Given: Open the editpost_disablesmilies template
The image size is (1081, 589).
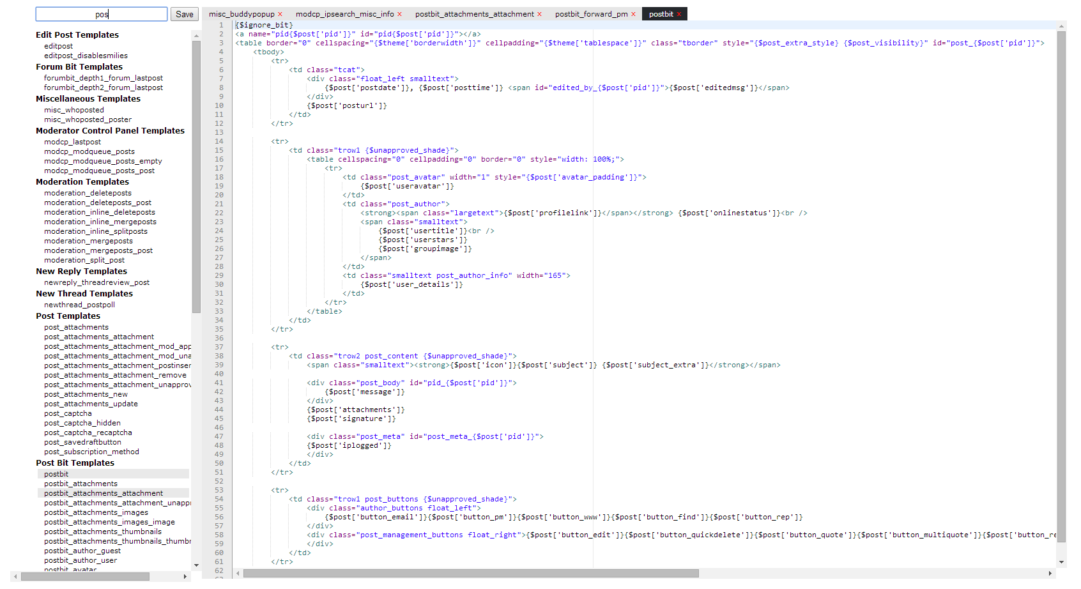Looking at the screenshot, I should click(86, 56).
